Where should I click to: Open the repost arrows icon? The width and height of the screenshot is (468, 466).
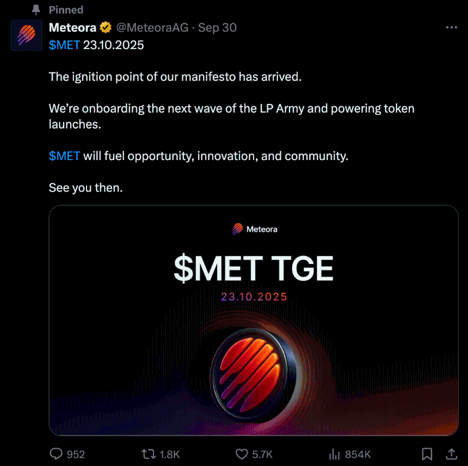click(x=147, y=454)
